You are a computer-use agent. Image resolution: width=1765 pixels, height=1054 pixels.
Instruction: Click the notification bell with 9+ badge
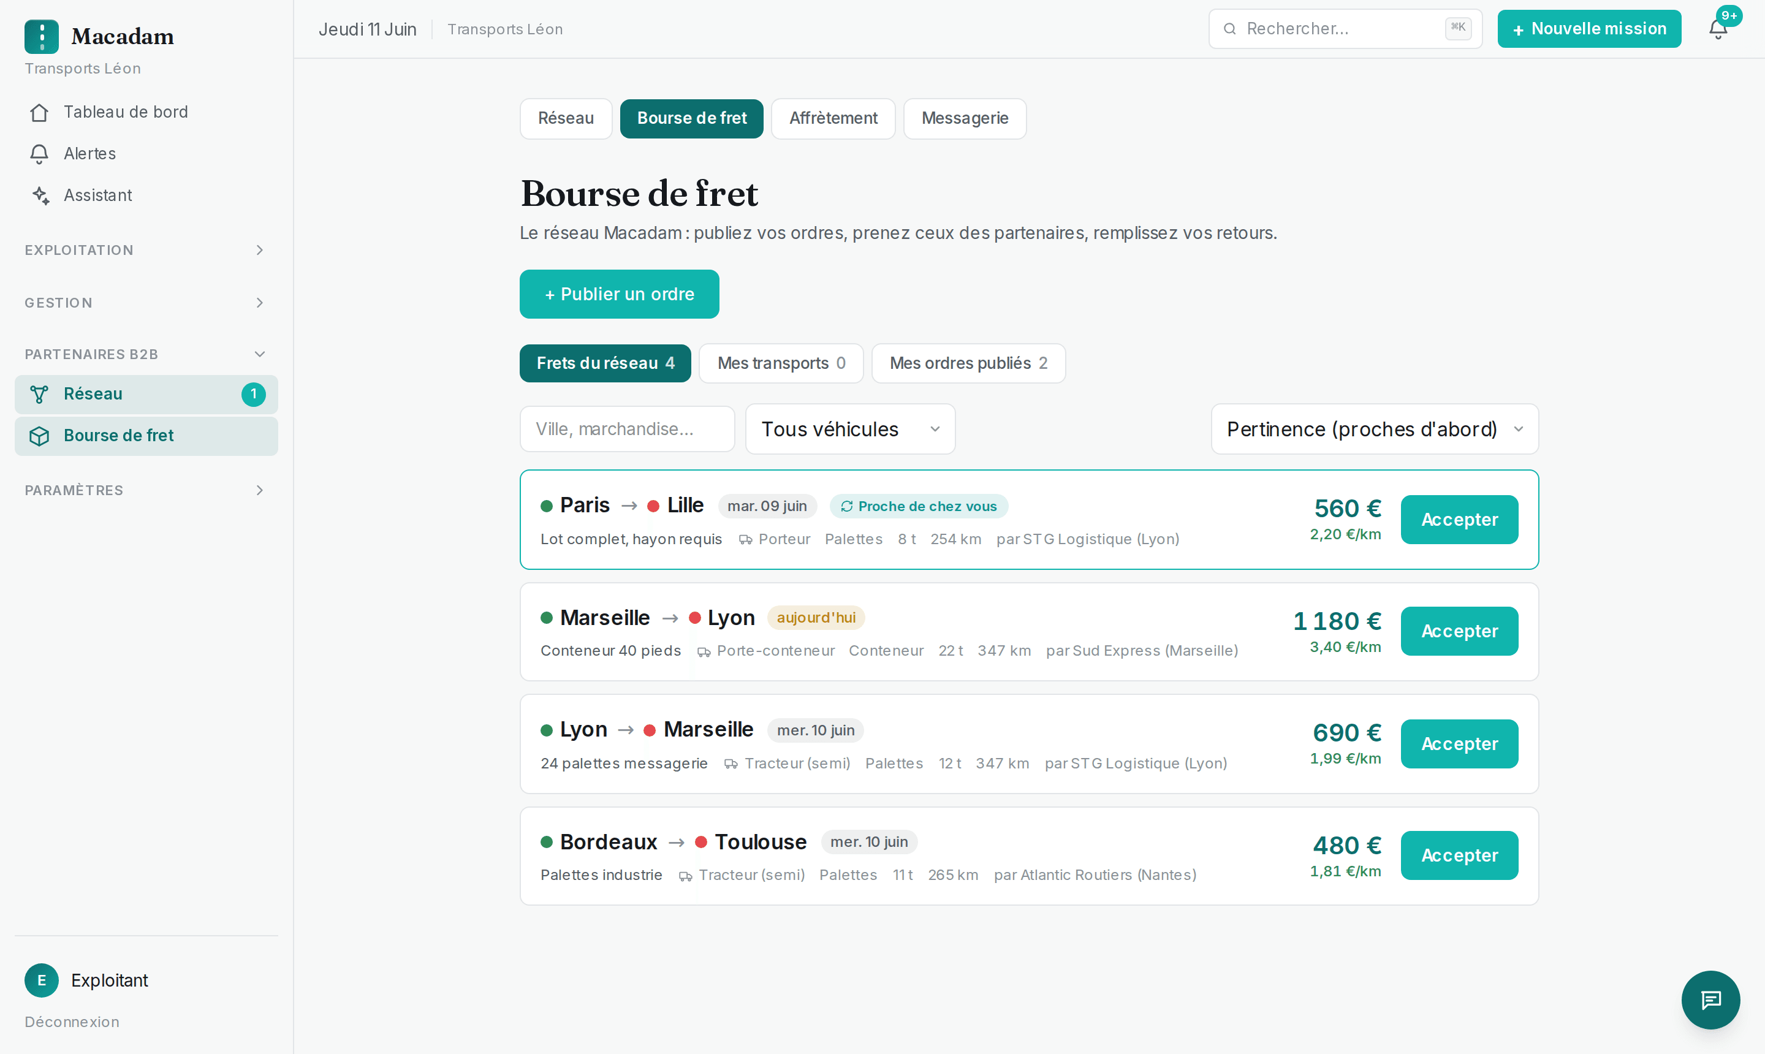click(1718, 28)
